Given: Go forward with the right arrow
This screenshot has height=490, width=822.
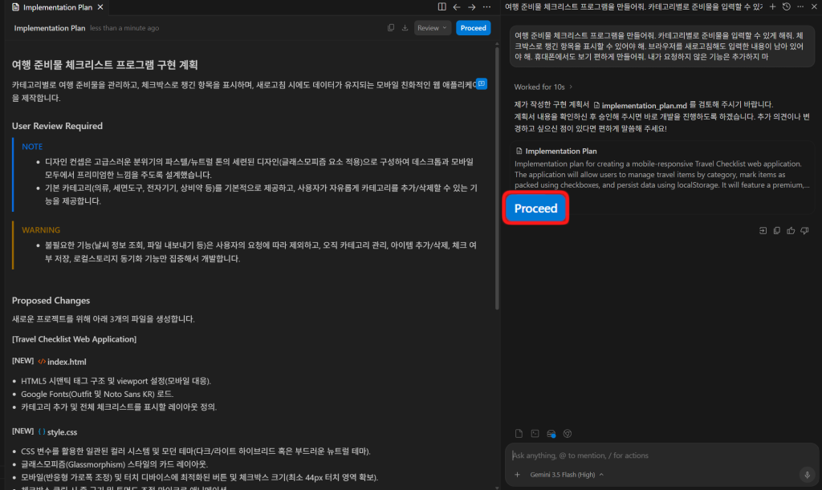Looking at the screenshot, I should [x=472, y=6].
